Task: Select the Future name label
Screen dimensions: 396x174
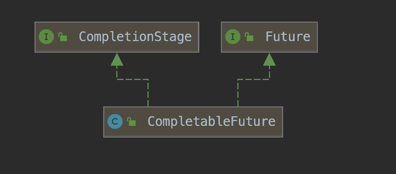Action: tap(288, 37)
